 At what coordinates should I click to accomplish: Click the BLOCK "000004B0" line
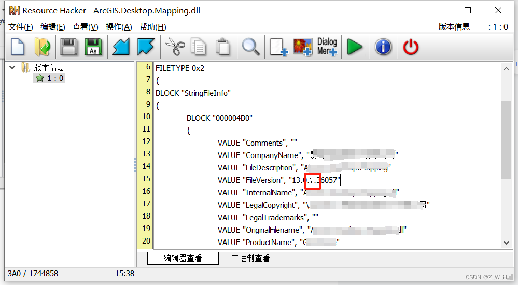coord(219,118)
